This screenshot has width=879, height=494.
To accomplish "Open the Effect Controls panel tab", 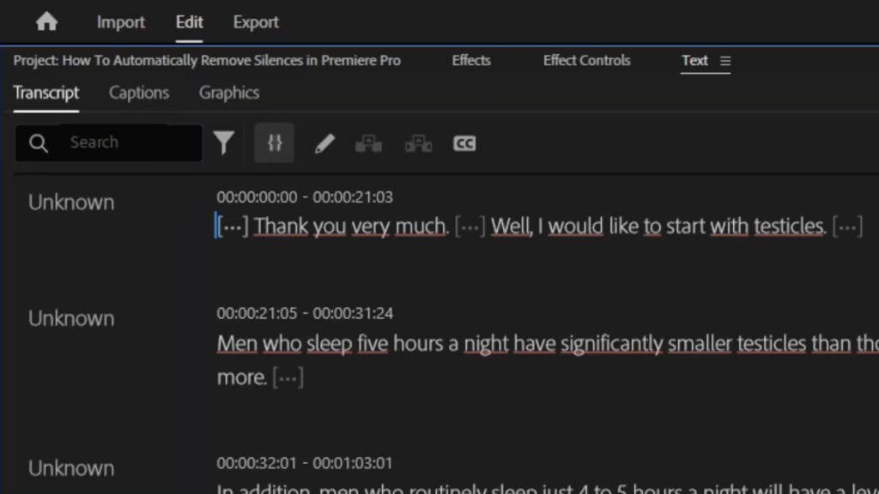I will (x=586, y=61).
